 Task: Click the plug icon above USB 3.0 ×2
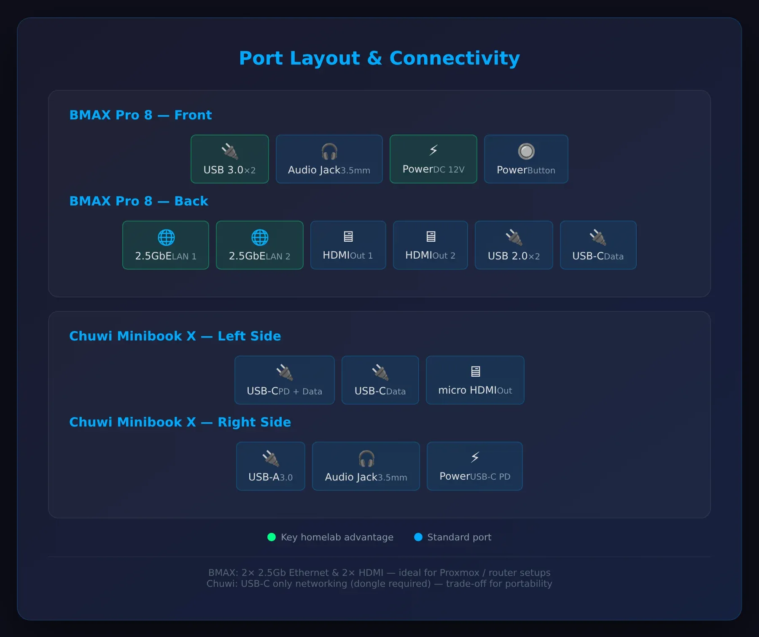pos(230,151)
